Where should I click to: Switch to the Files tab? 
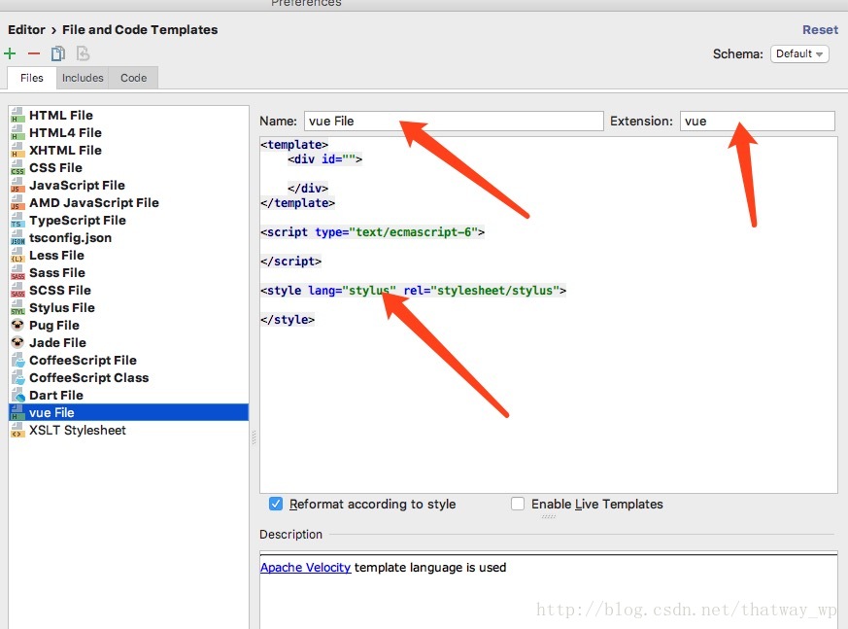[x=32, y=78]
